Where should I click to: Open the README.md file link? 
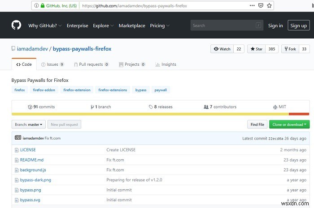31,160
